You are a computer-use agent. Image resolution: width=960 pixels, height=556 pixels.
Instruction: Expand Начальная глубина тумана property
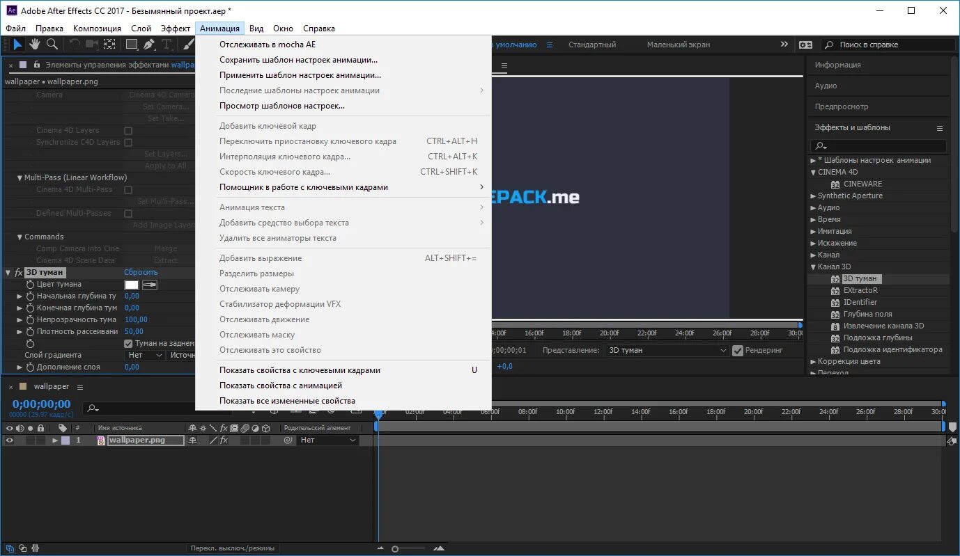(20, 296)
